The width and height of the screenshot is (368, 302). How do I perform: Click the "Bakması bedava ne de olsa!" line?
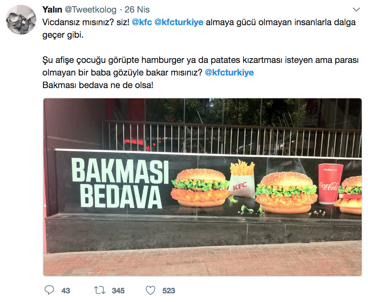[98, 85]
